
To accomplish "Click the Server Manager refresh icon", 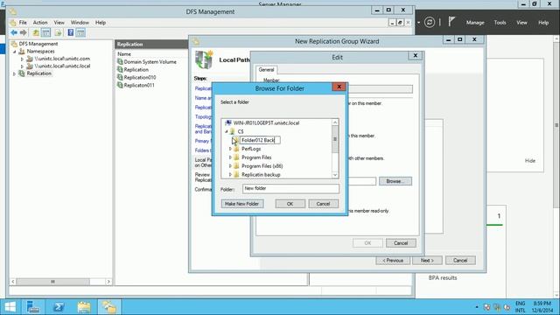I will click(x=430, y=23).
